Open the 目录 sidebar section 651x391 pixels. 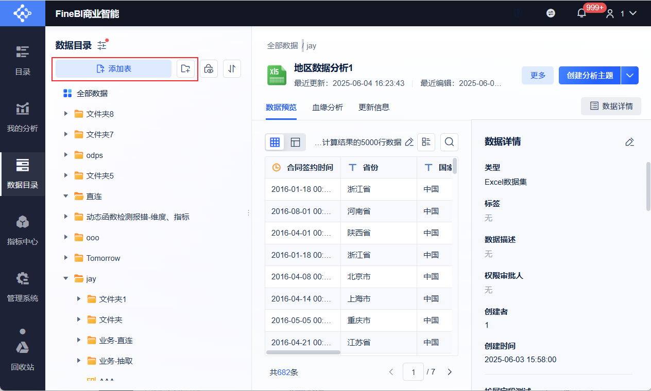point(23,61)
